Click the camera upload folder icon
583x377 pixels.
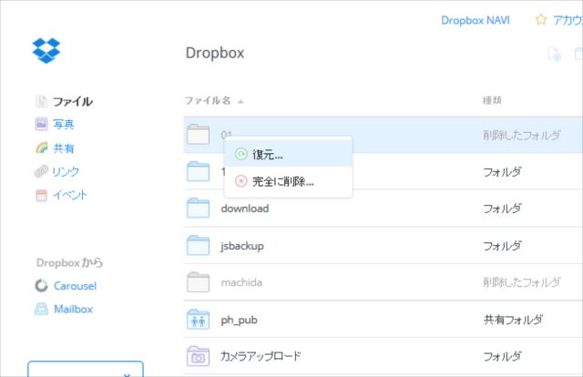click(x=199, y=356)
